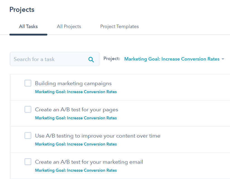Follow project link under marketing email task

pos(76,170)
